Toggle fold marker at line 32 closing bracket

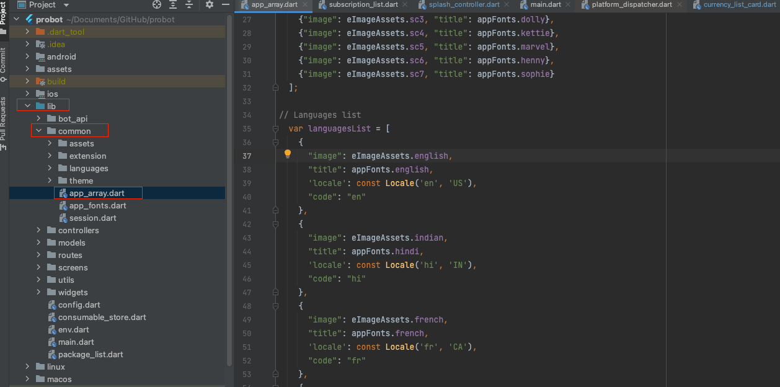coord(276,87)
